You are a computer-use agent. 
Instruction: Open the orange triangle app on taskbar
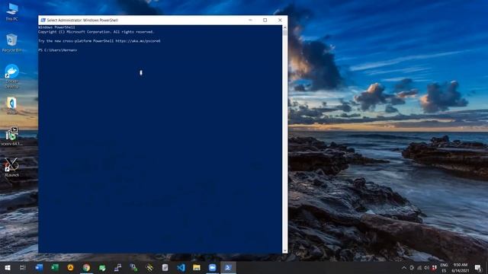(71, 267)
